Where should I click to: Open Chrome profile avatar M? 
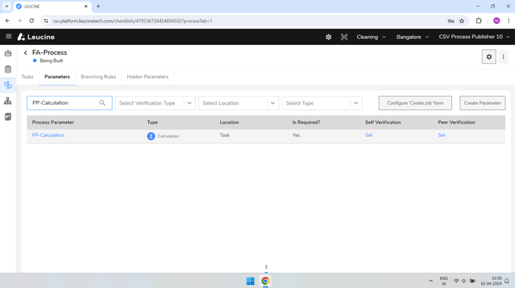click(496, 21)
